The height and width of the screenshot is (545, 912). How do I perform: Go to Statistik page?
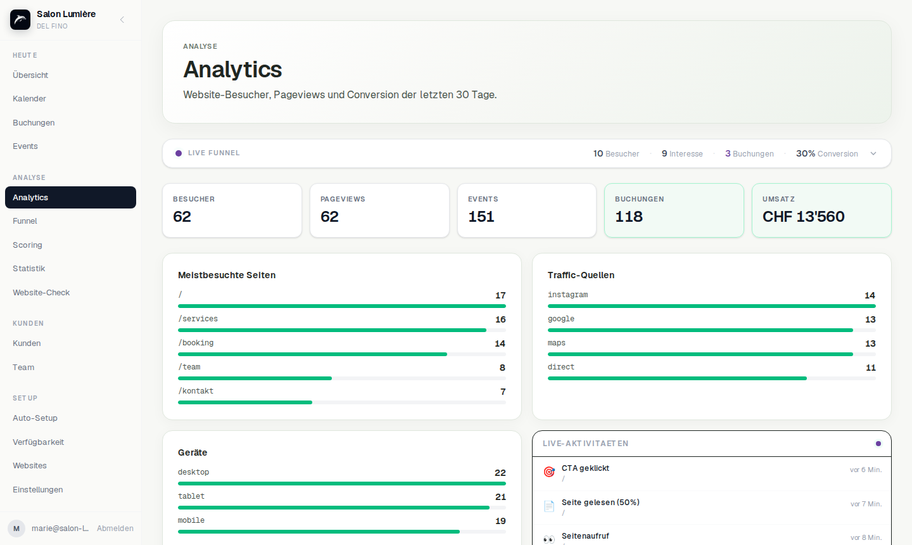tap(70, 269)
